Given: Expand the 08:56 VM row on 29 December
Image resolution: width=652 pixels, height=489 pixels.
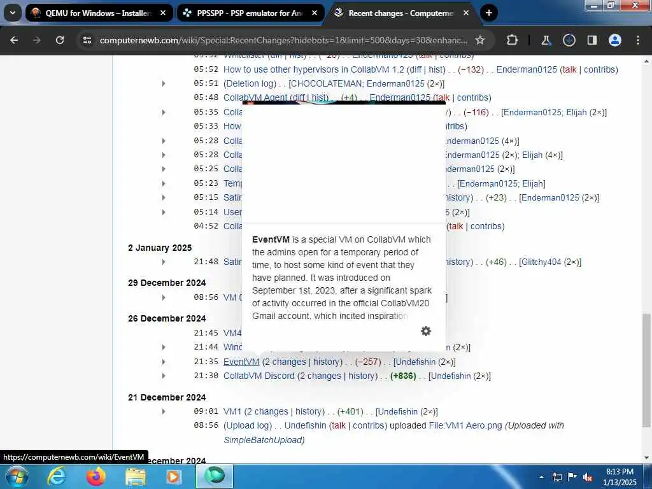Looking at the screenshot, I should tap(164, 298).
